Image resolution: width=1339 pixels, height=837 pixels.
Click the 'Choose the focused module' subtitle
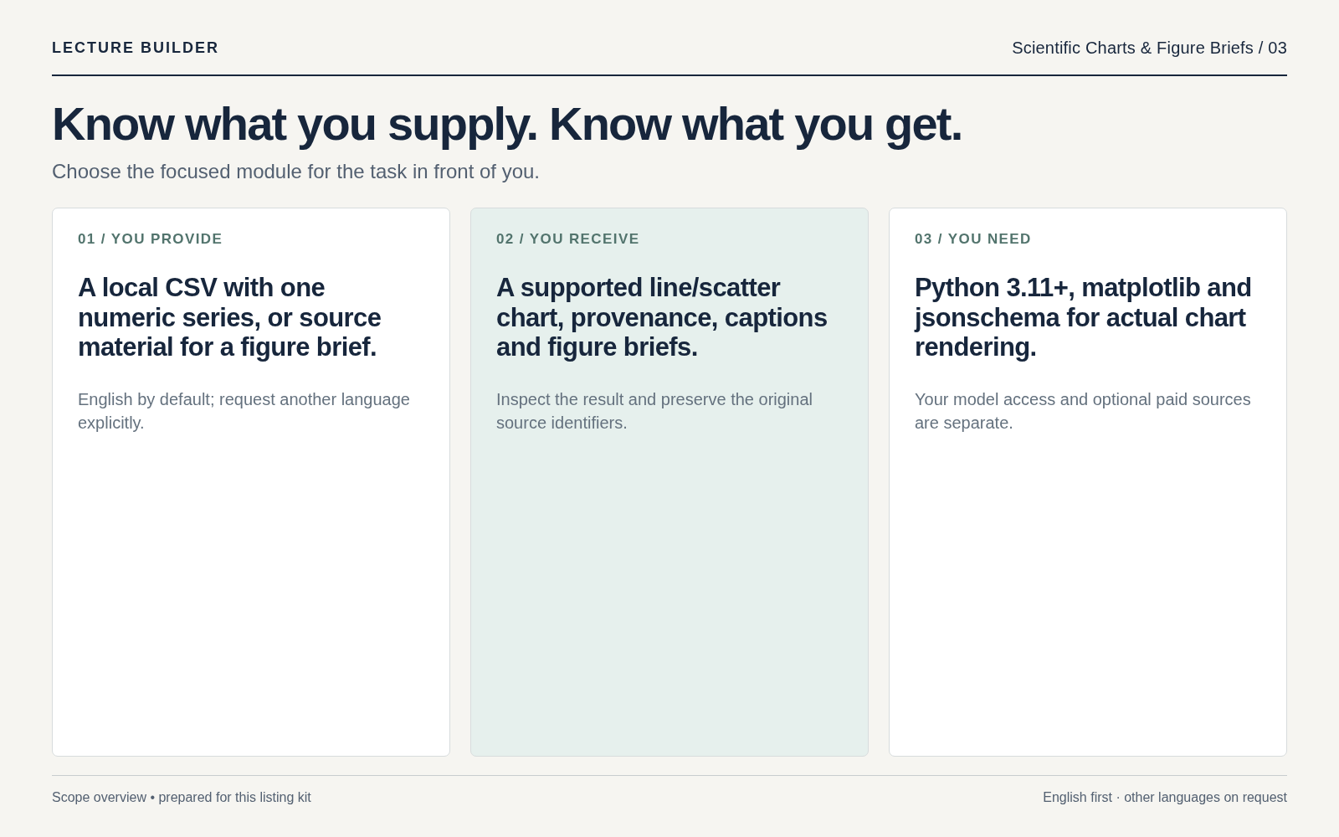tap(295, 172)
